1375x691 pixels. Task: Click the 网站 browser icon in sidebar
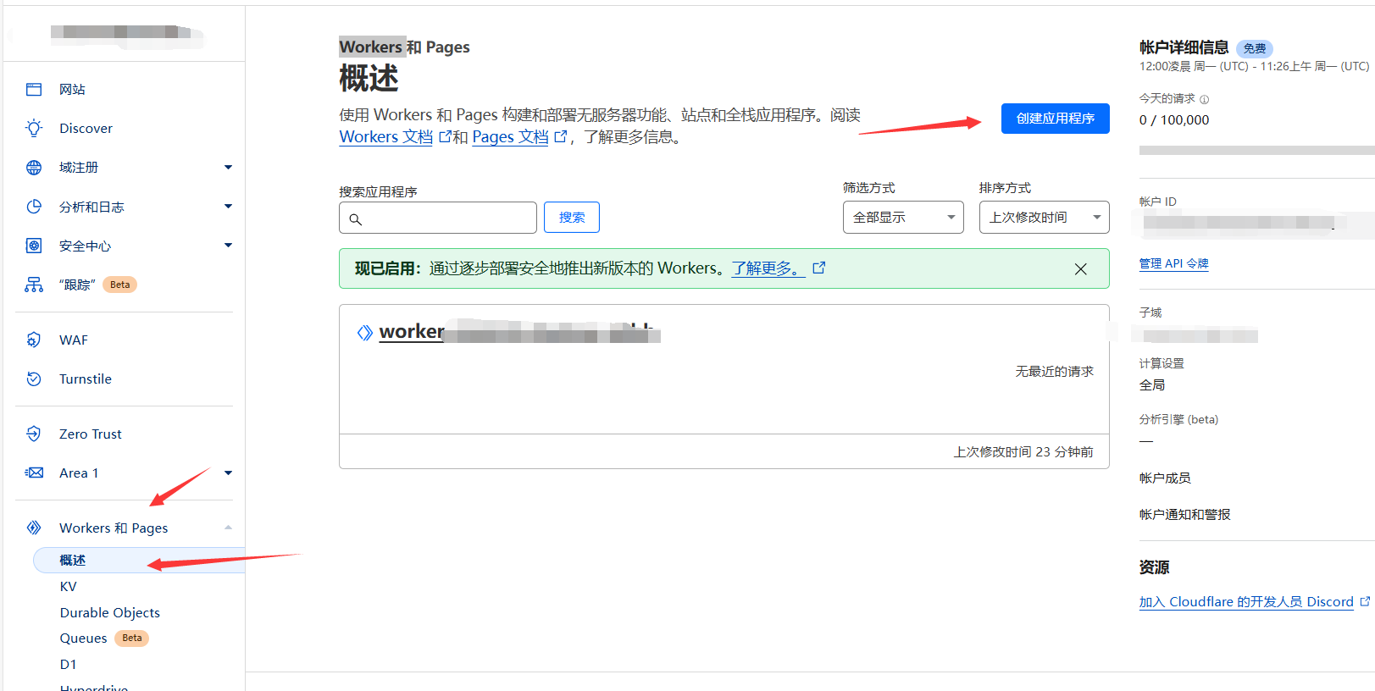(34, 90)
